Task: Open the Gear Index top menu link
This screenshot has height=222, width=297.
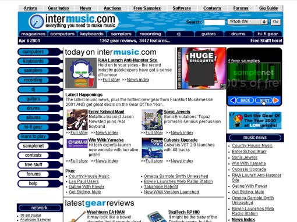Action: (x=59, y=8)
